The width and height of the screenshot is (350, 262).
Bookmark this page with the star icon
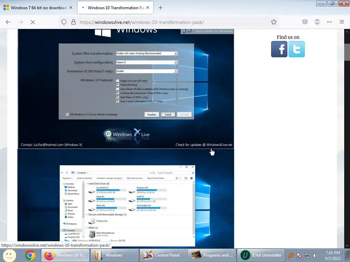click(x=274, y=22)
